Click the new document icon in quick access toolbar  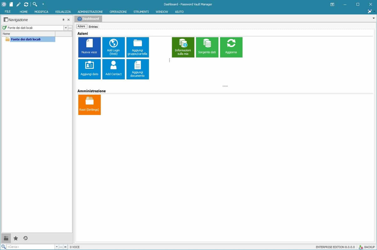[11, 4]
